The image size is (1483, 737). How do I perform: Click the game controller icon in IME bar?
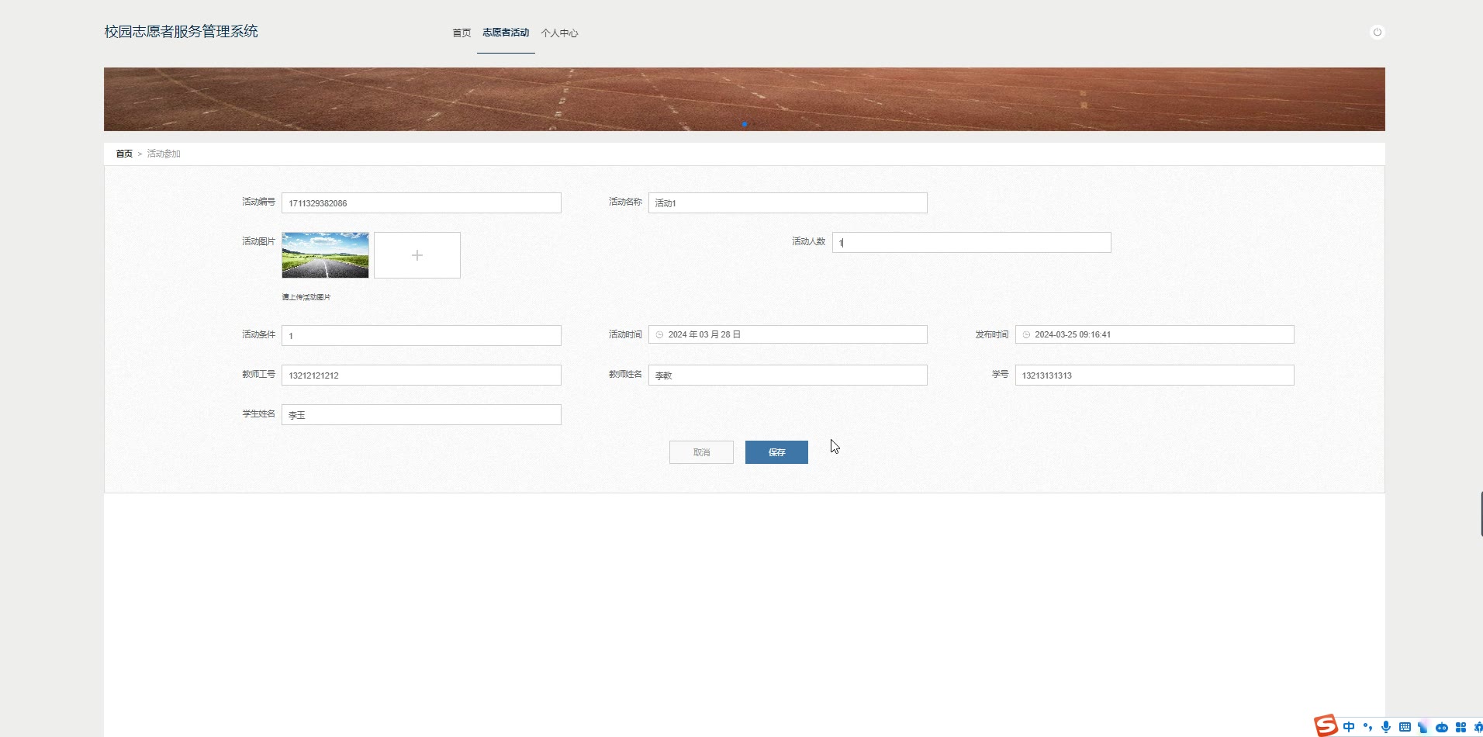[1442, 728]
